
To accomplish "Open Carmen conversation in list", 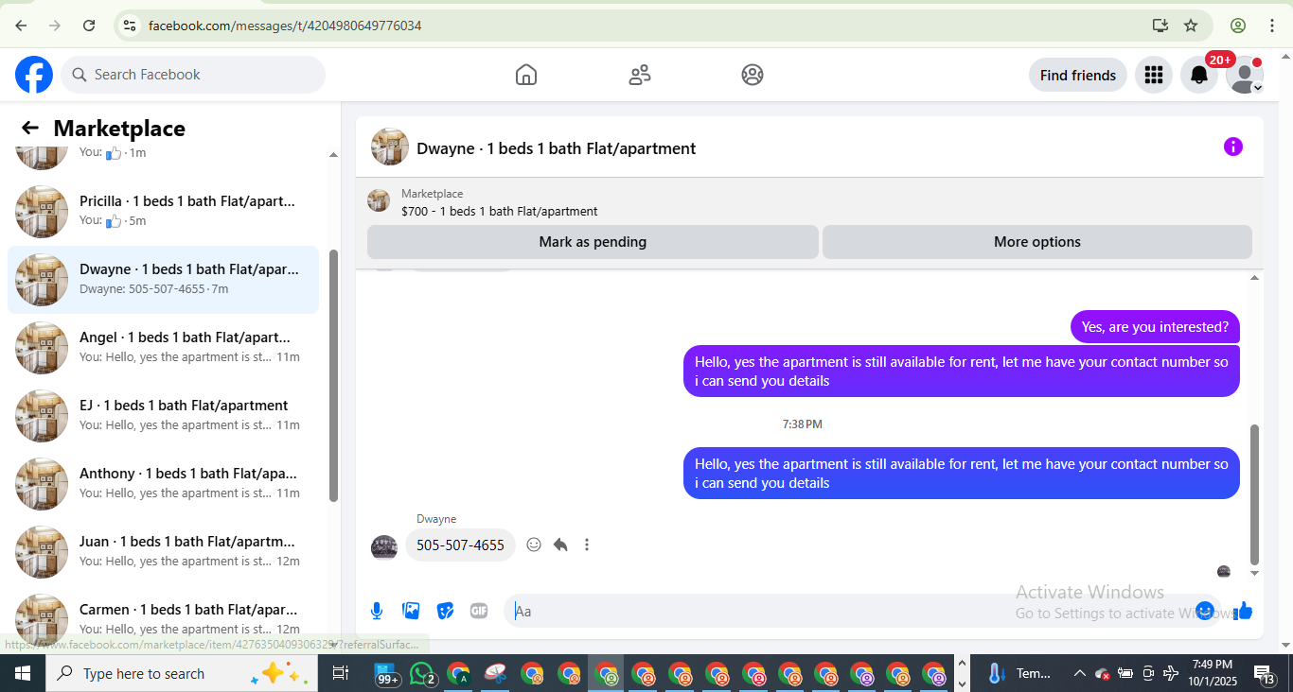I will (x=163, y=619).
